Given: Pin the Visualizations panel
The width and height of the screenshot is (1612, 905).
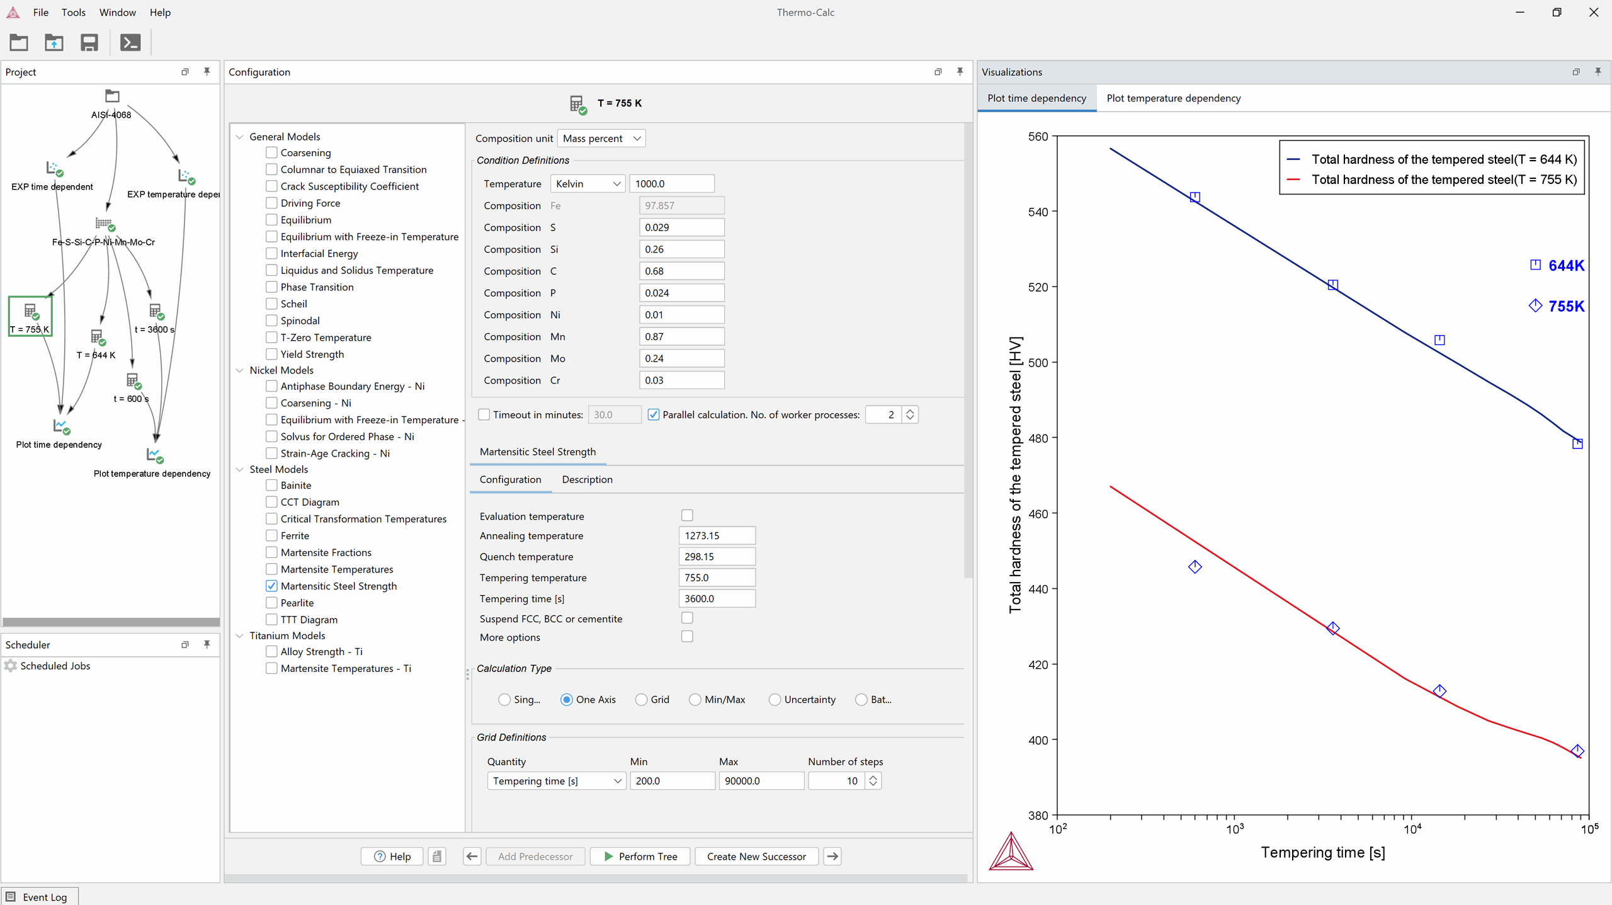Looking at the screenshot, I should [x=1598, y=72].
